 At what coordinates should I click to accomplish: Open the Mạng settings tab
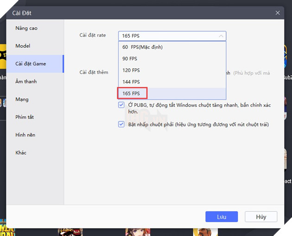pos(35,99)
